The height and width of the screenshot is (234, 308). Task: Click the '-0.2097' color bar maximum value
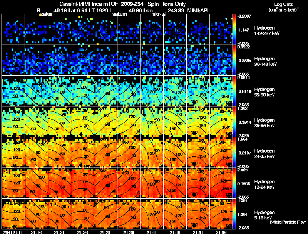244,16
